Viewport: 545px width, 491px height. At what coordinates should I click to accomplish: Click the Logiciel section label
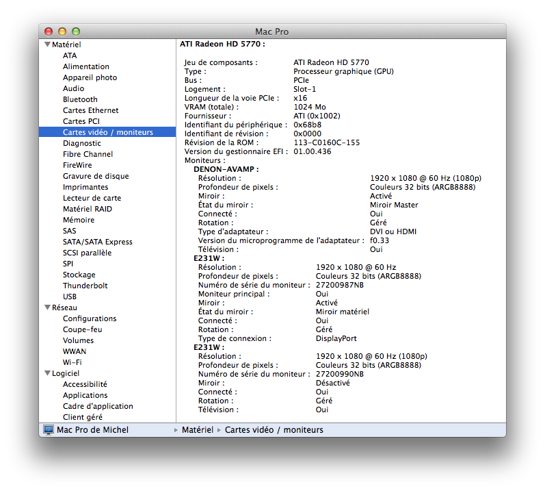pyautogui.click(x=66, y=373)
